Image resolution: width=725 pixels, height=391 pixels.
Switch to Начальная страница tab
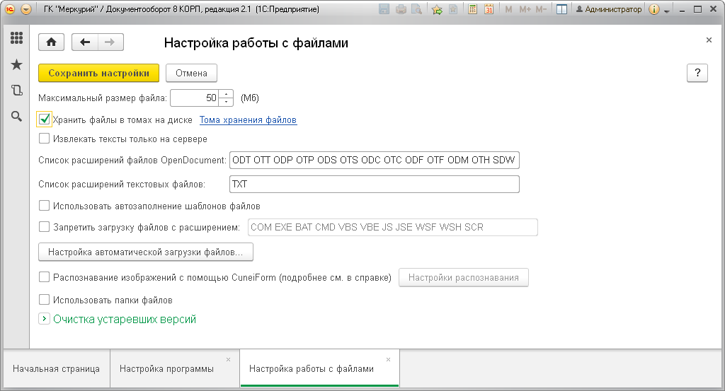coord(57,369)
